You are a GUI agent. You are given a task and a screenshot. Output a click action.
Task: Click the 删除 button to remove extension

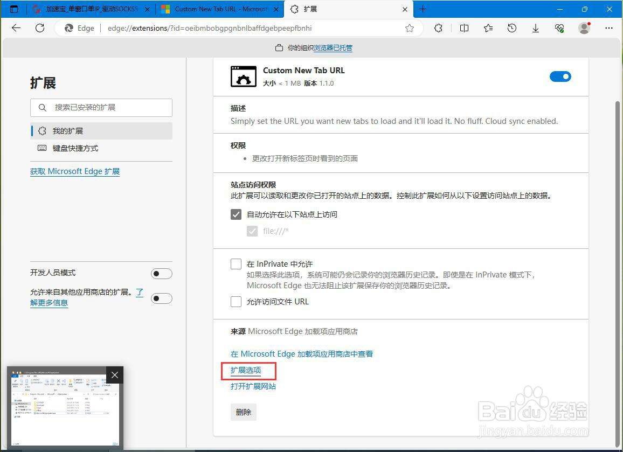(x=244, y=412)
